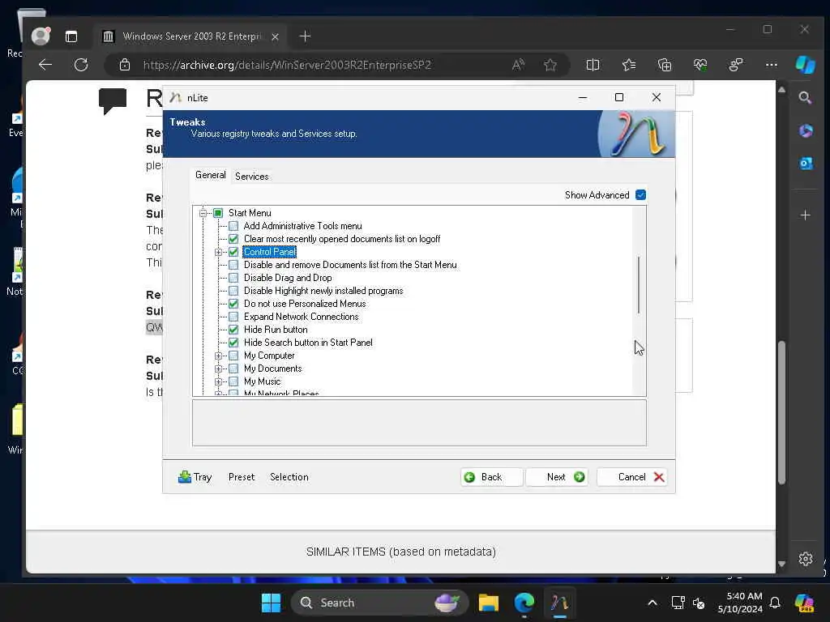Open the Preset menu in nLite

[x=242, y=477]
